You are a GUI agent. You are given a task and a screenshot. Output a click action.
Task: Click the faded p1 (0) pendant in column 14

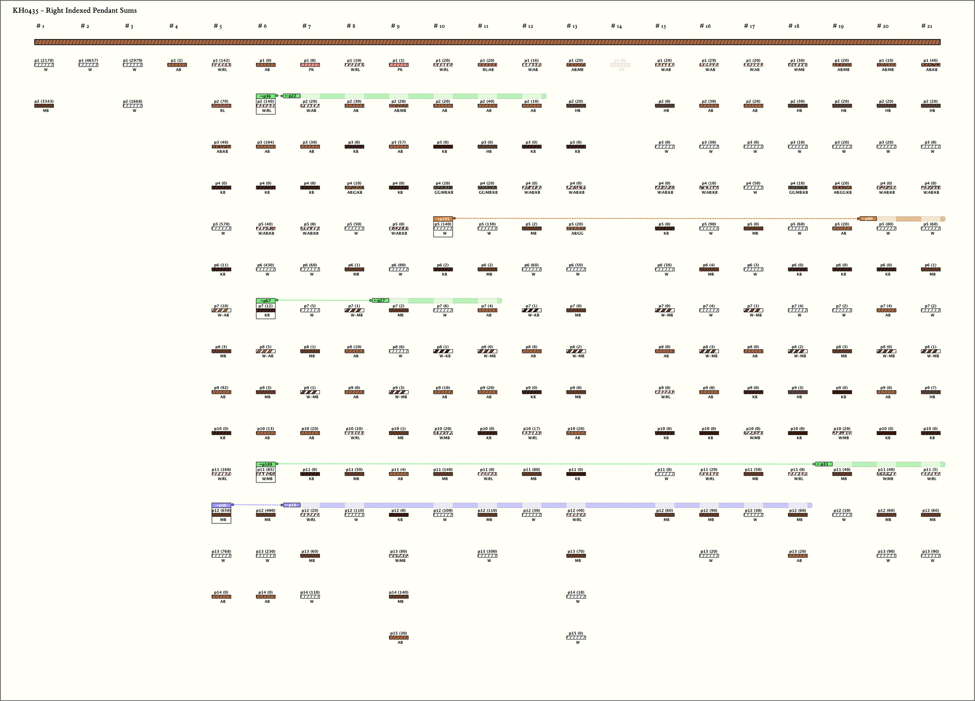pyautogui.click(x=620, y=65)
